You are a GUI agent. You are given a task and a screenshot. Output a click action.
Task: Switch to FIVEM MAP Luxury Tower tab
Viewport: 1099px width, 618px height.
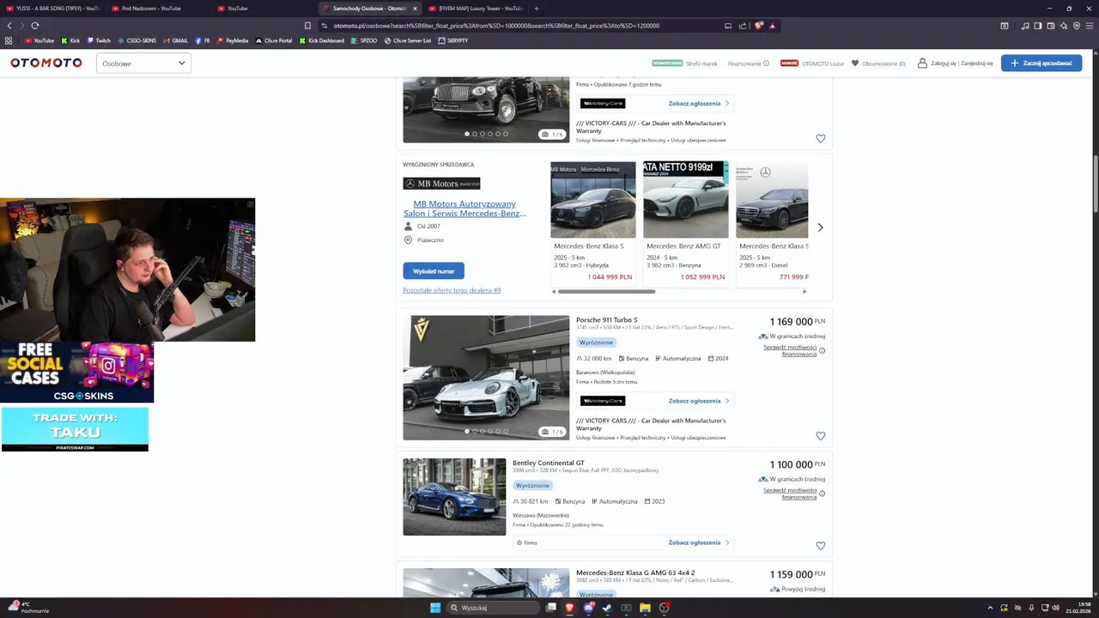tap(474, 9)
